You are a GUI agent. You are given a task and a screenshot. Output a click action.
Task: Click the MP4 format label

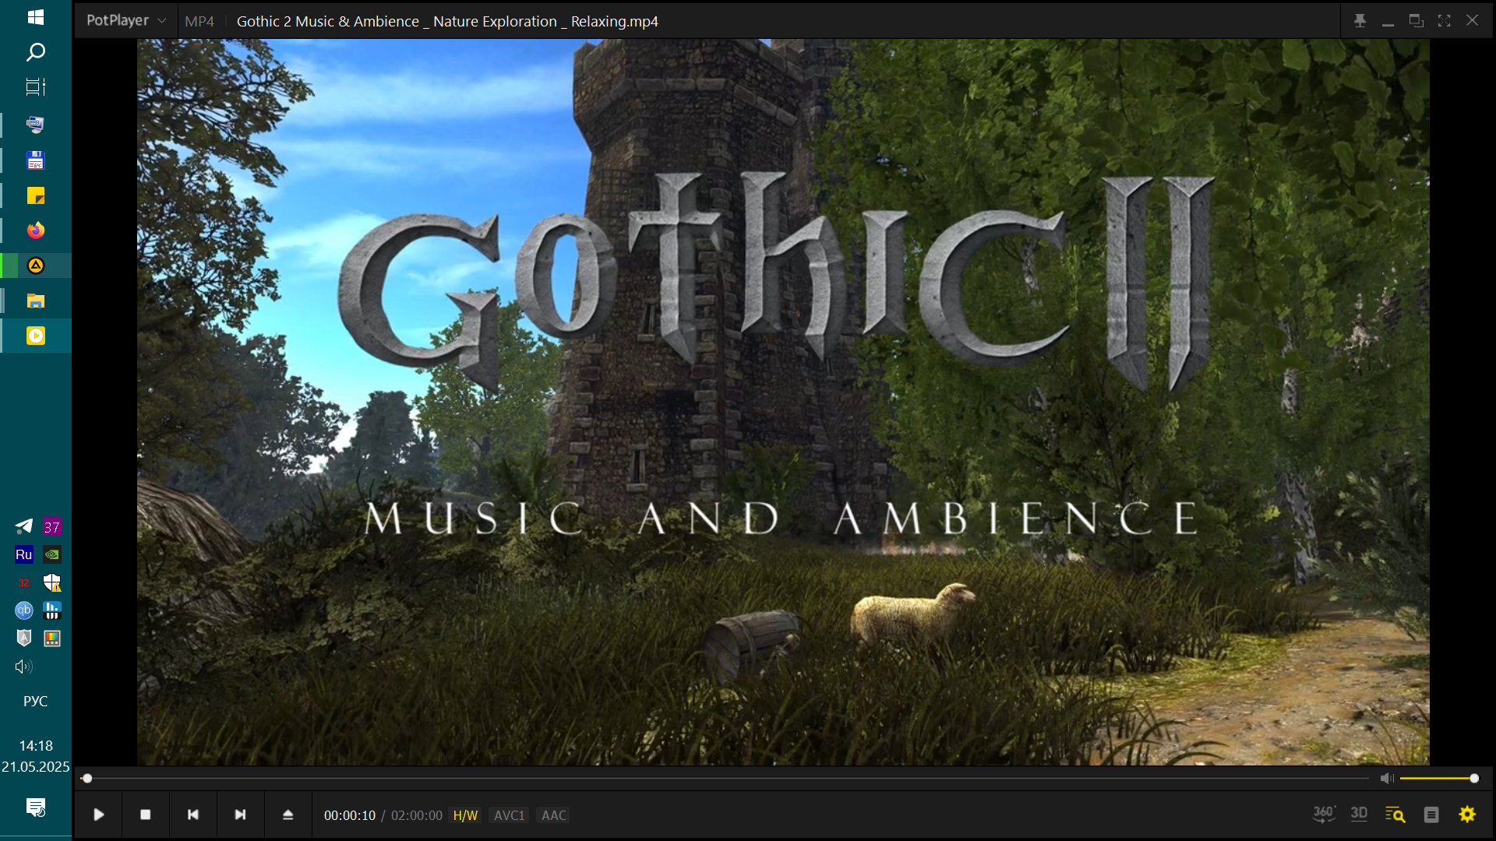coord(199,22)
